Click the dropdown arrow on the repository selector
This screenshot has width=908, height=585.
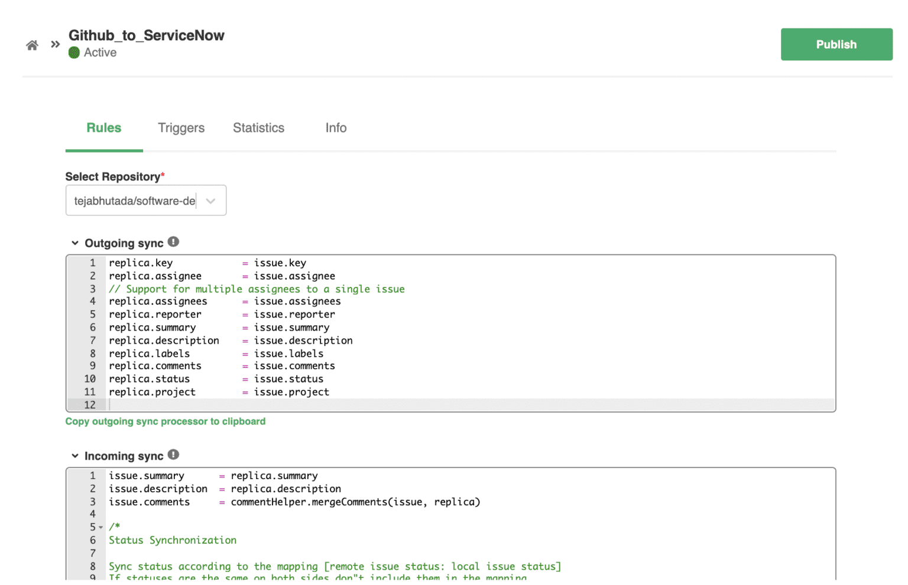point(210,201)
